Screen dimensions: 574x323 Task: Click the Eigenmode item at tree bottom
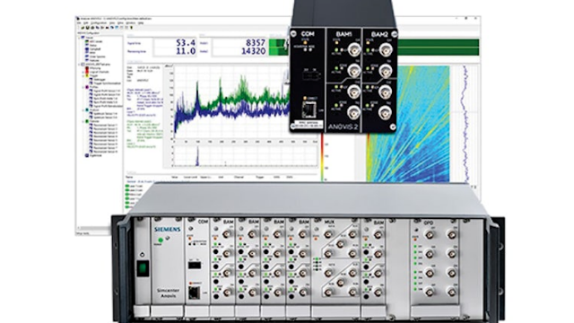pos(96,155)
